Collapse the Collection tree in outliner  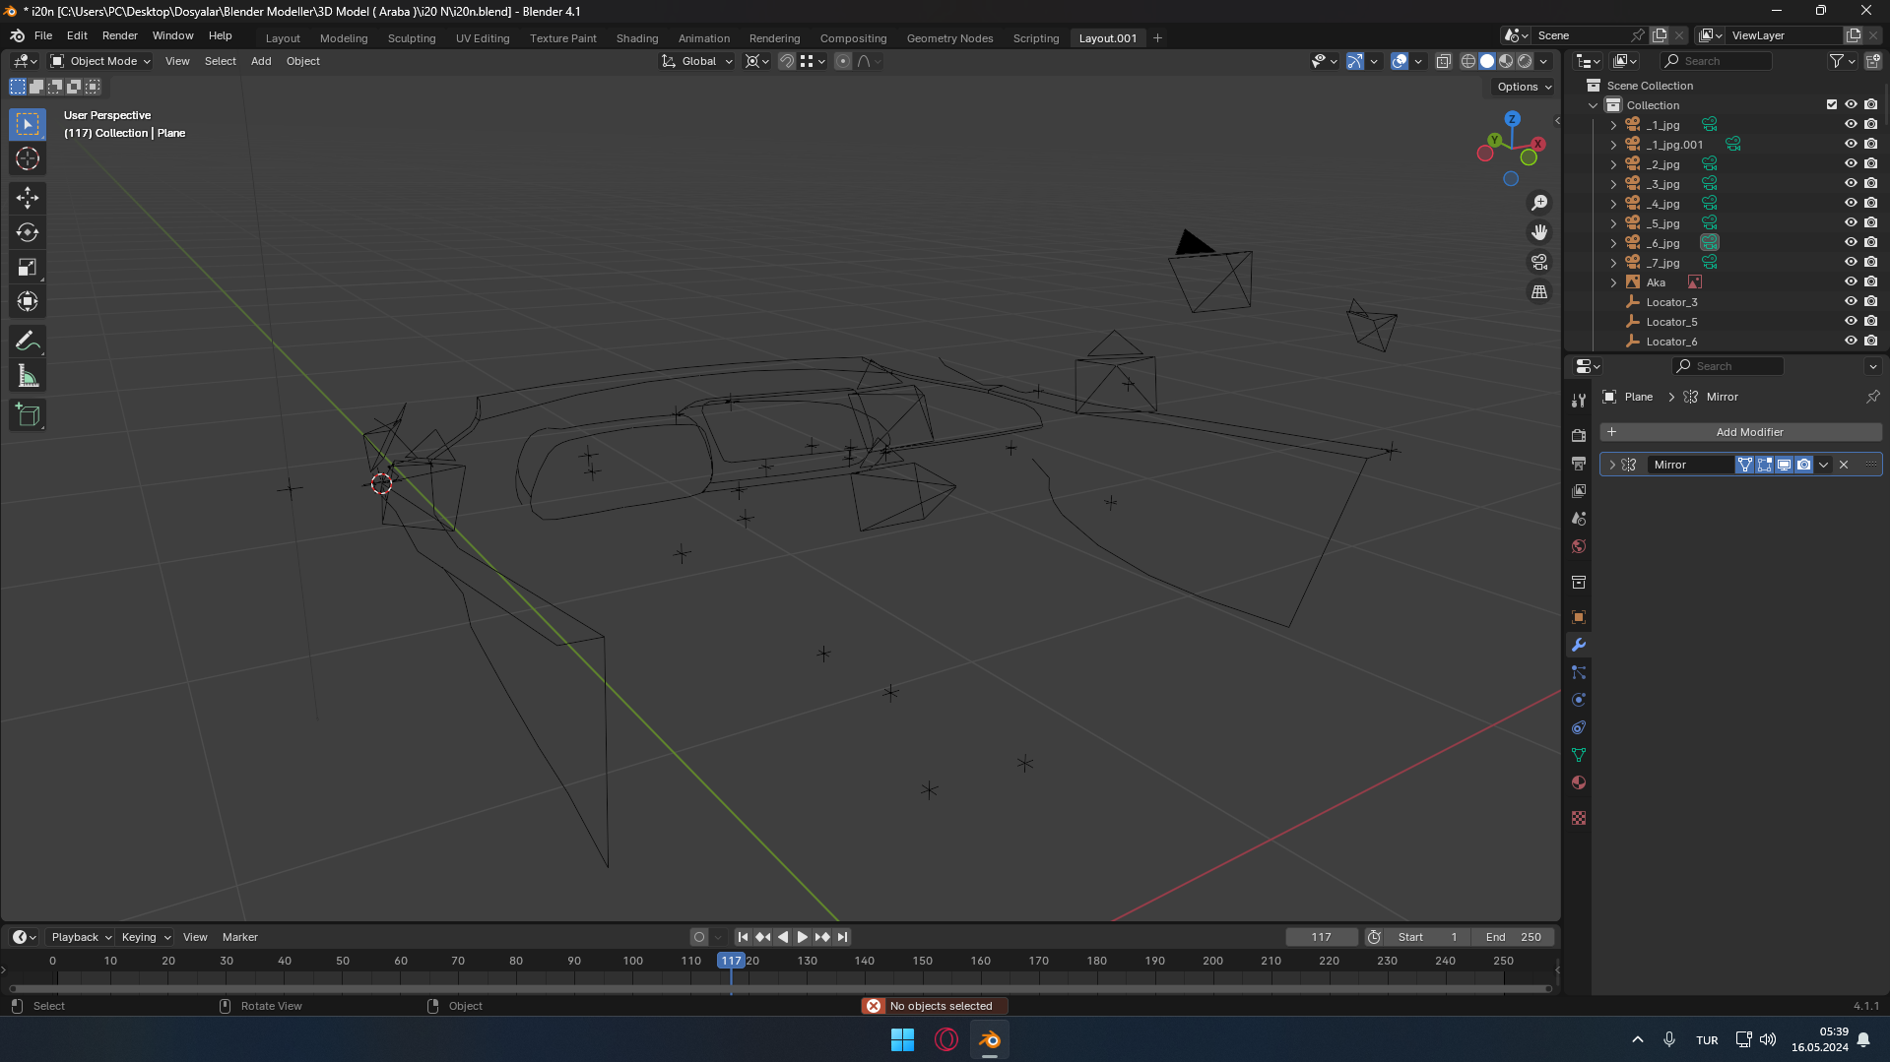1594,105
